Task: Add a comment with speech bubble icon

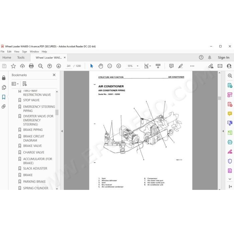Action: 171,66
